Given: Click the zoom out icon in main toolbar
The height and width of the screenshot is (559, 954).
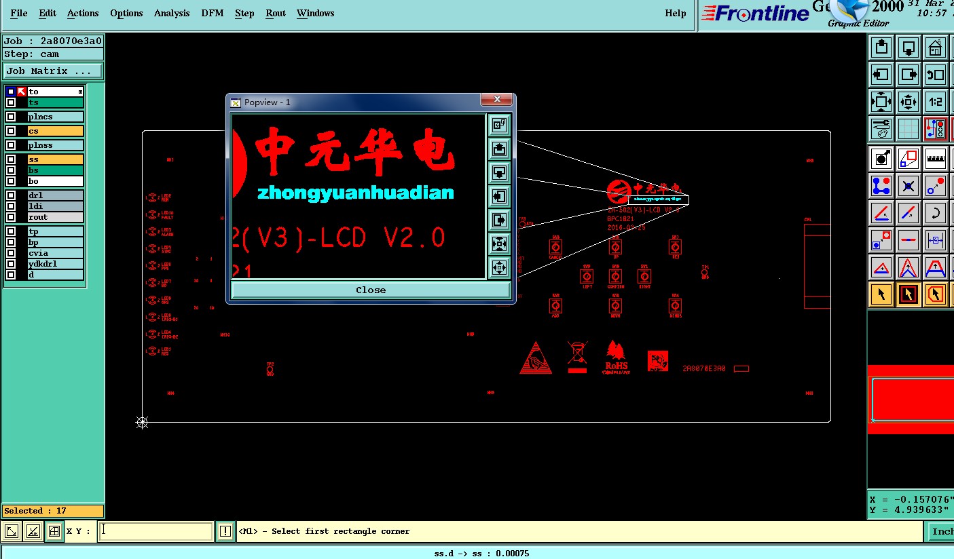Looking at the screenshot, I should coord(909,102).
